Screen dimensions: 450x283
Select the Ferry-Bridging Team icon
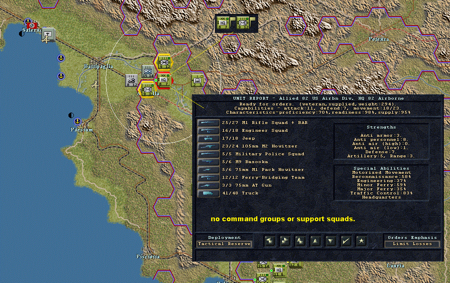click(209, 178)
